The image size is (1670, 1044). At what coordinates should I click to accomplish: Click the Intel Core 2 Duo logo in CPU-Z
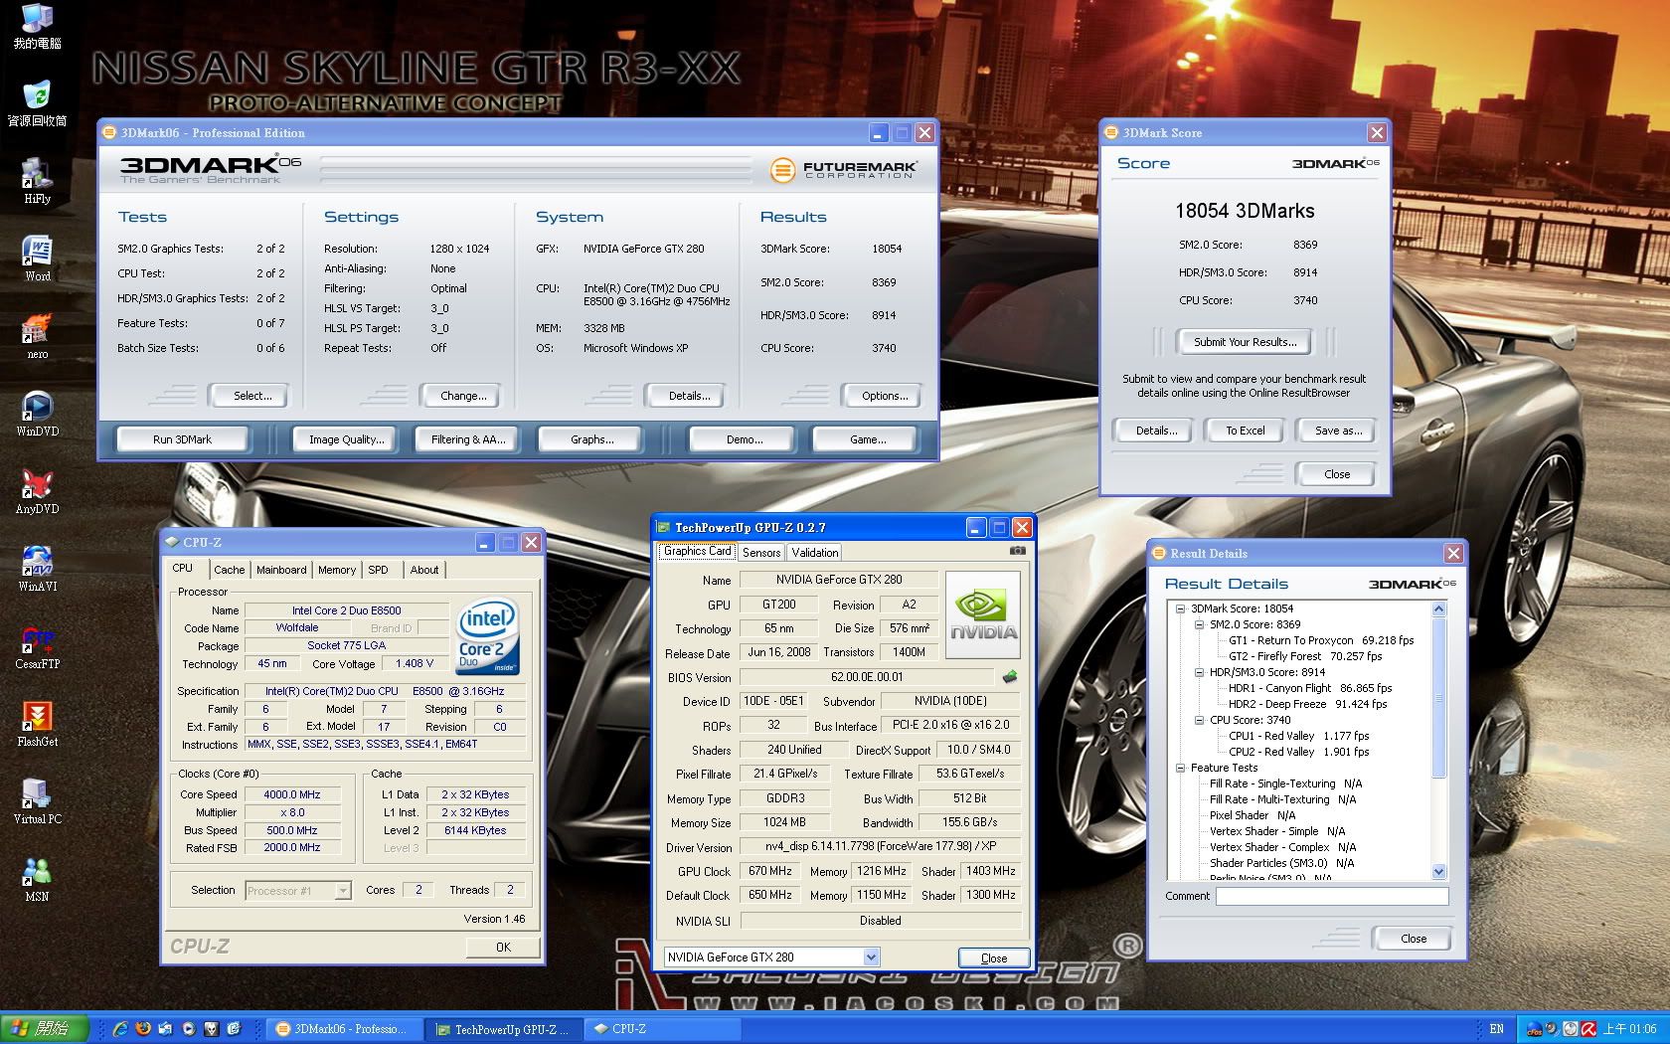488,636
